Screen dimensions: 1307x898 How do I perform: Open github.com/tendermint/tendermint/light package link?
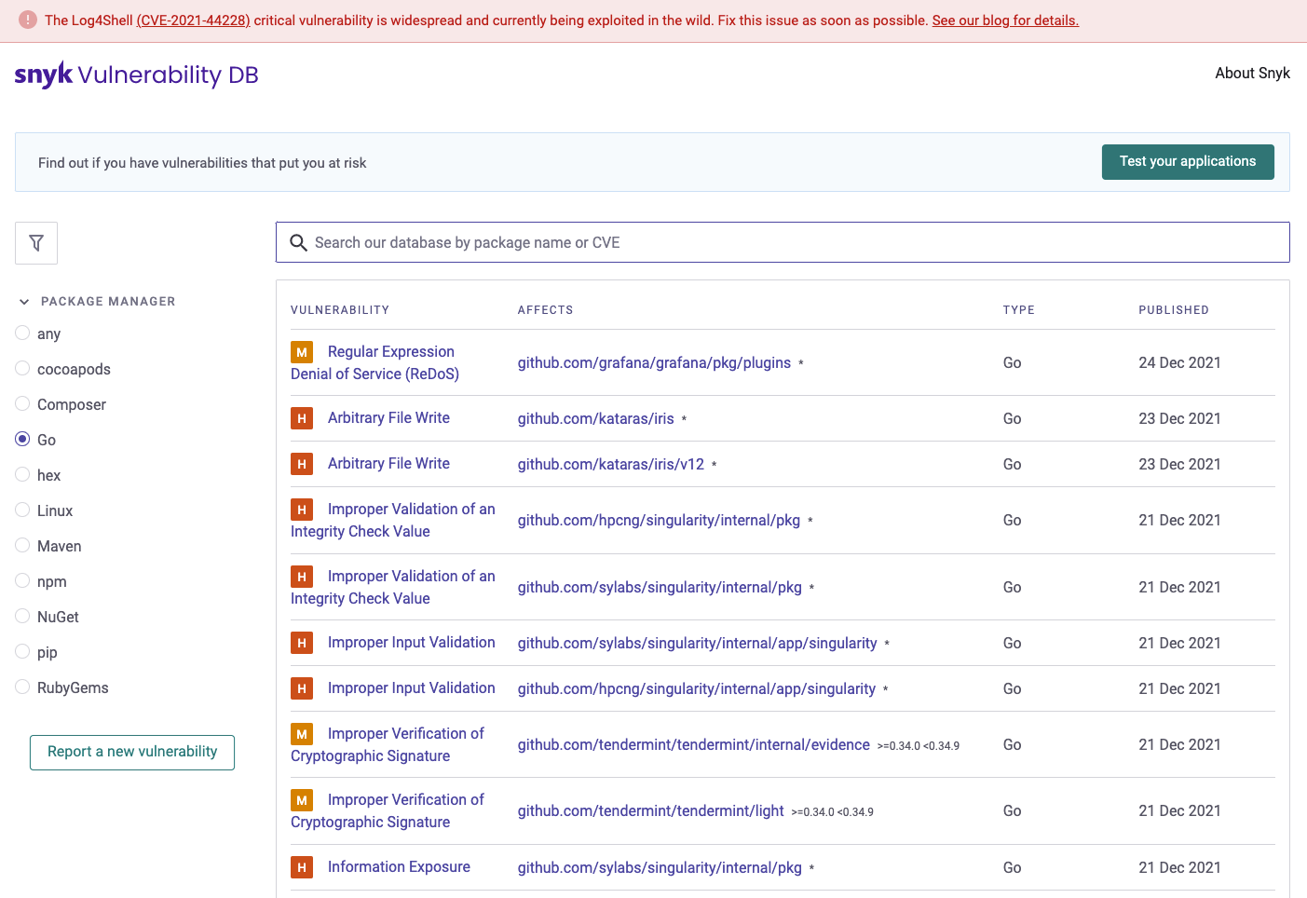pyautogui.click(x=651, y=811)
